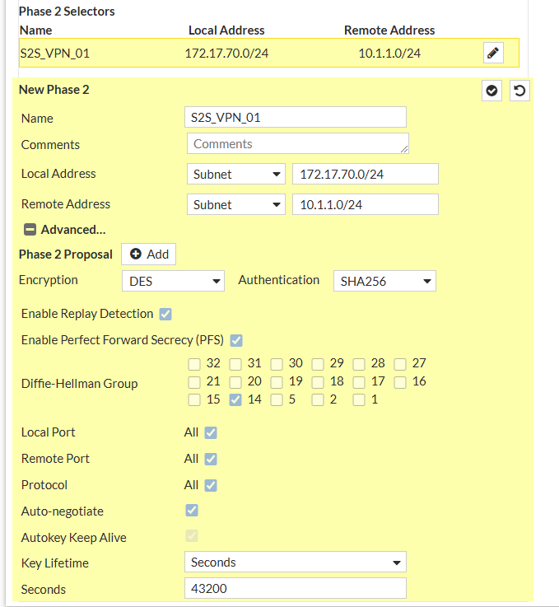The height and width of the screenshot is (607, 559).
Task: Click the pencil edit icon for S2S_VPN_01
Action: tap(493, 53)
